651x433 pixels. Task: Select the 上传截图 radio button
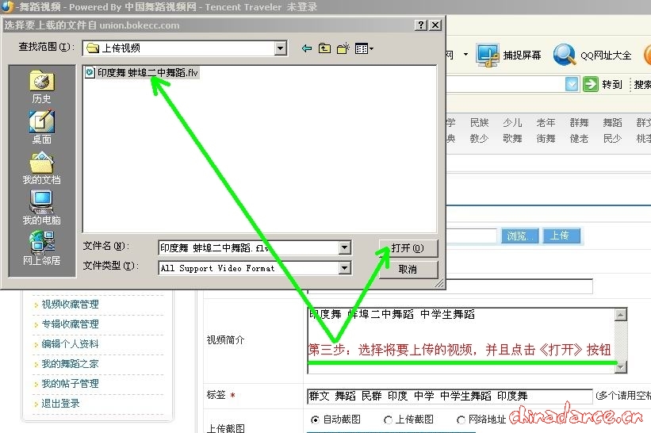click(x=388, y=420)
